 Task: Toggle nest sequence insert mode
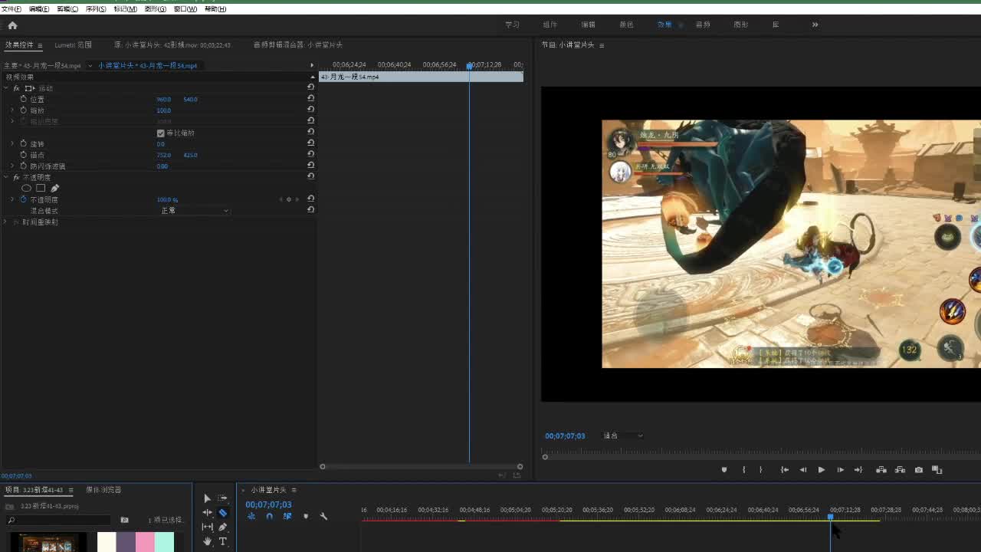[x=251, y=516]
